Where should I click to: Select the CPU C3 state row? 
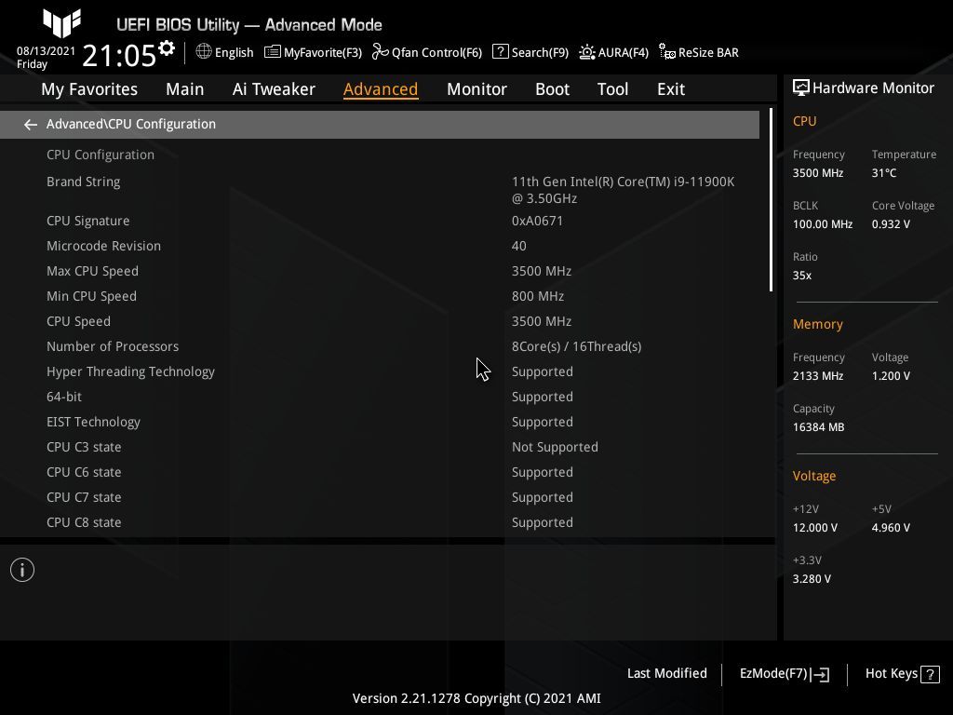(x=380, y=447)
